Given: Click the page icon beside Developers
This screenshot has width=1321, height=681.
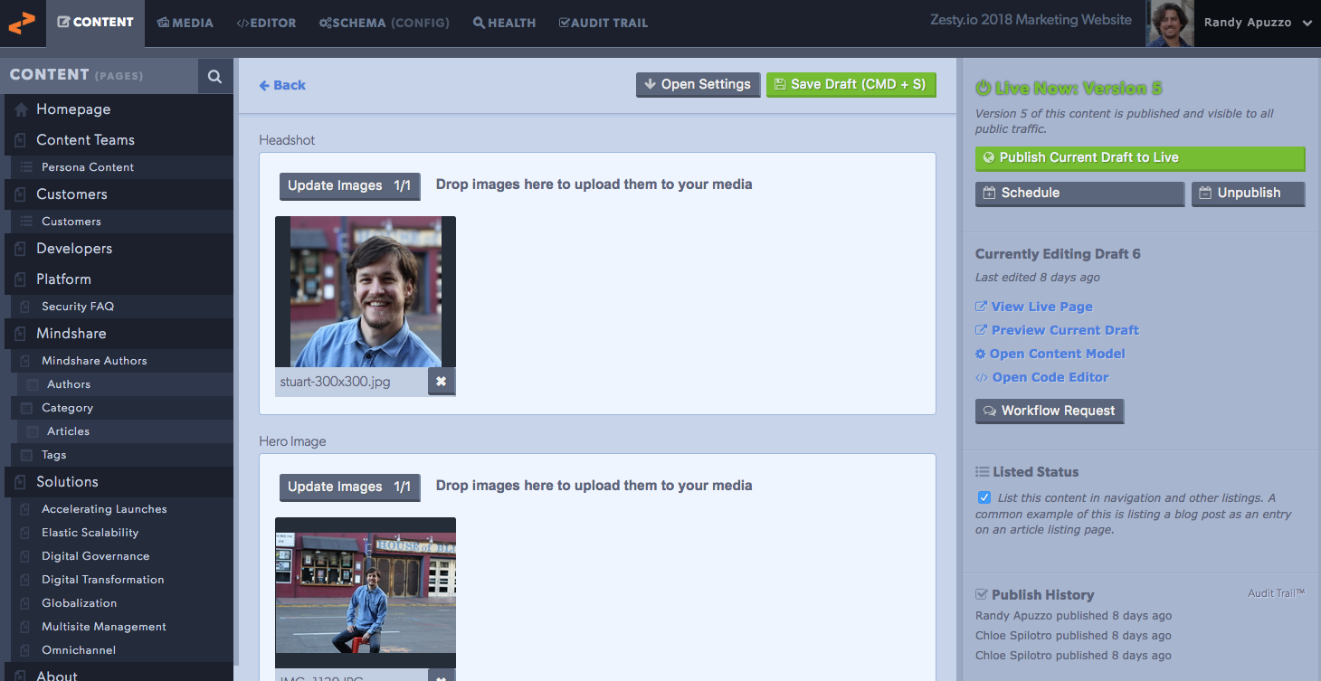Looking at the screenshot, I should (21, 249).
